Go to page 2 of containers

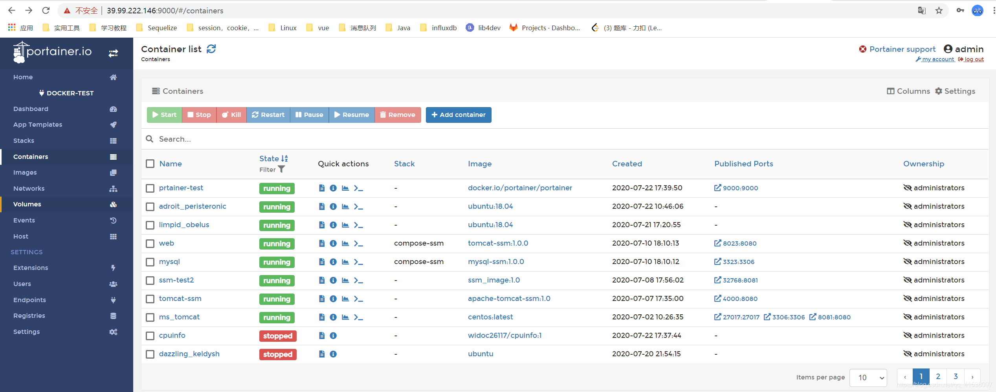click(938, 377)
